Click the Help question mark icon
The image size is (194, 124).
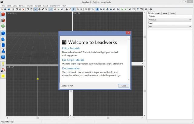point(151,9)
